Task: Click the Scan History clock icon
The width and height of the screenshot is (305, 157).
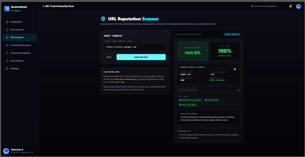Action: [x=7, y=61]
